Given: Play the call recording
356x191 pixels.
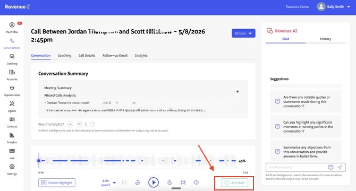Looking at the screenshot, I should 154,183.
